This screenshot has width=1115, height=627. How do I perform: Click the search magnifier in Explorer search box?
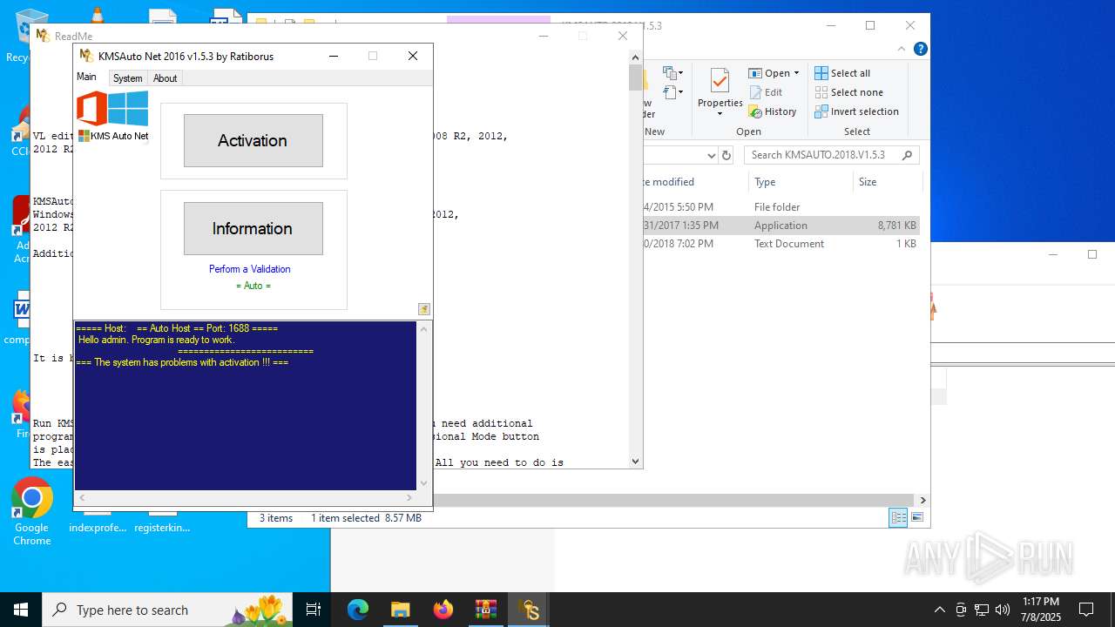(907, 155)
